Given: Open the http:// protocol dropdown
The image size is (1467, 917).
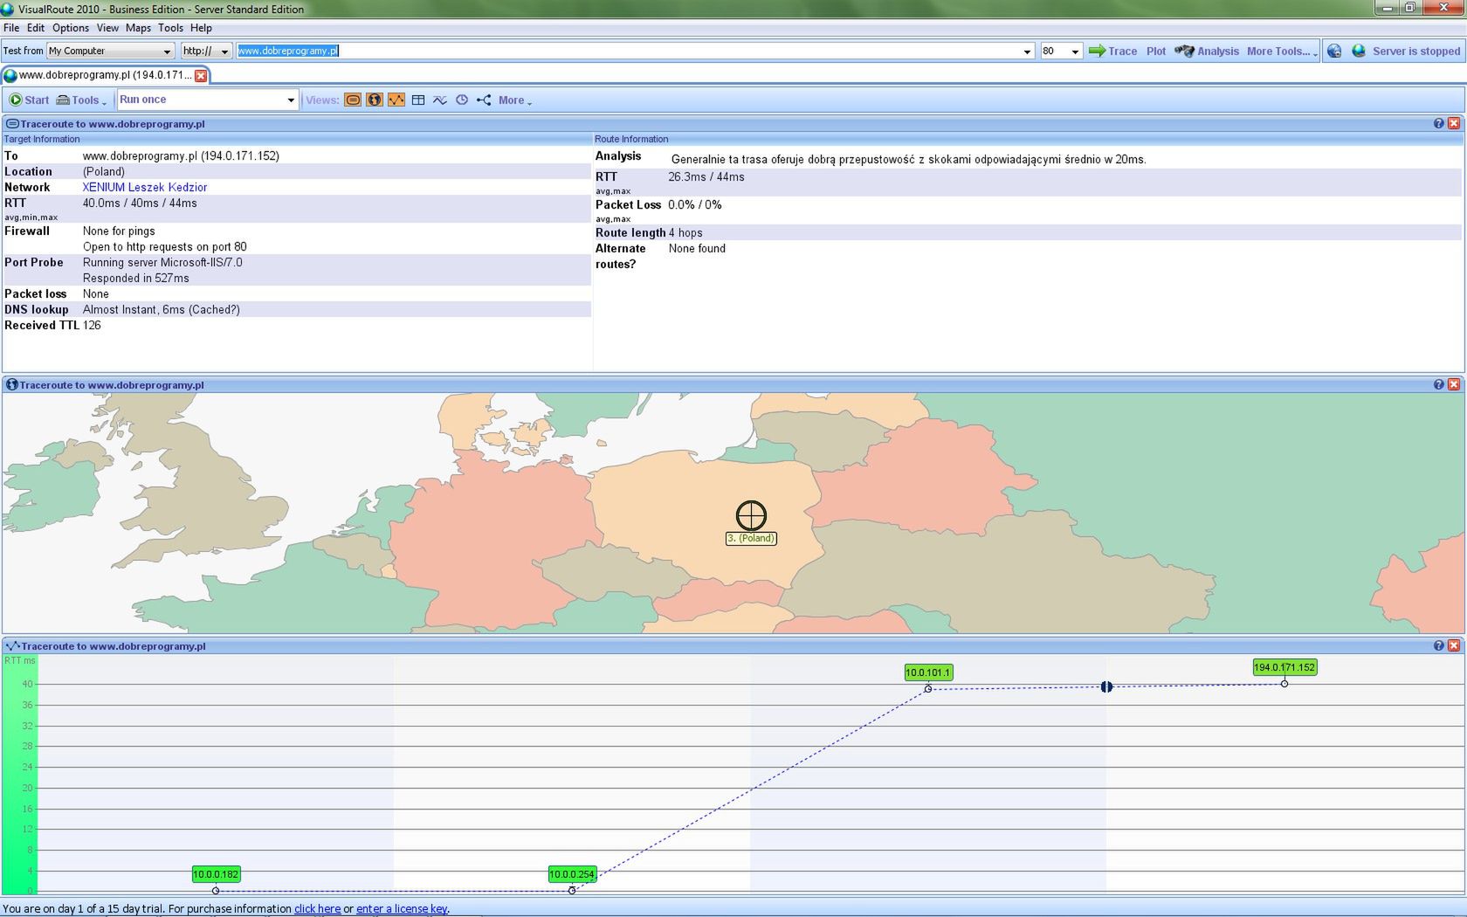Looking at the screenshot, I should [x=206, y=51].
